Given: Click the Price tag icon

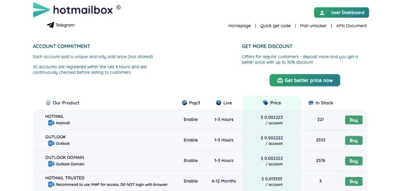Looking at the screenshot, I should 266,103.
